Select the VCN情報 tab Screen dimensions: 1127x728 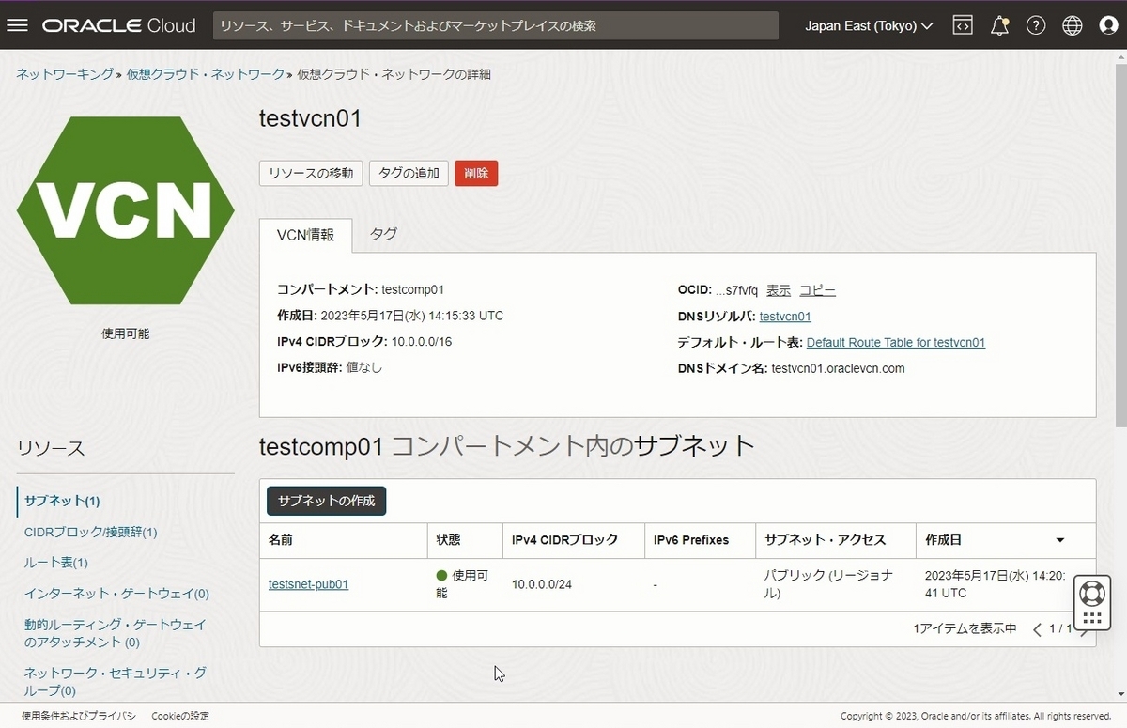click(305, 235)
